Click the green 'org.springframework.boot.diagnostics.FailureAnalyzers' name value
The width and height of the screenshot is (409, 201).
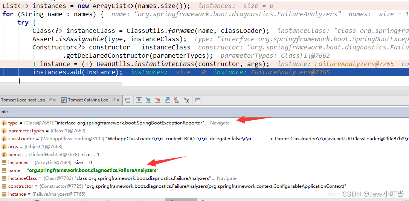[93, 170]
